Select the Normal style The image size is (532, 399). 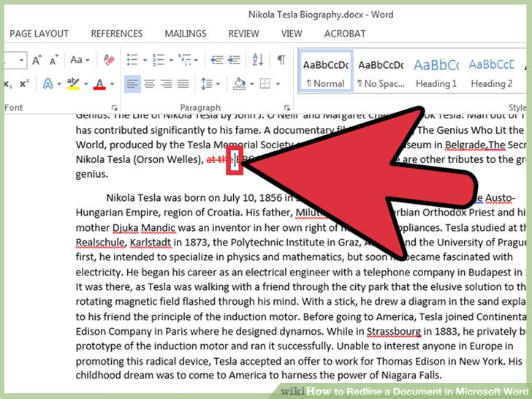pyautogui.click(x=326, y=72)
